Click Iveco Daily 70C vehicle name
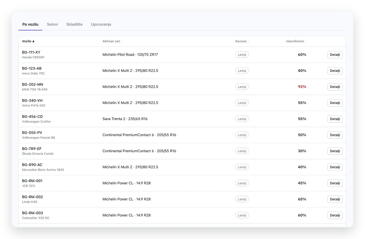The width and height of the screenshot is (365, 239). tap(33, 73)
